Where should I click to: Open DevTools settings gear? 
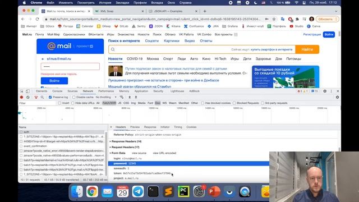325,91
